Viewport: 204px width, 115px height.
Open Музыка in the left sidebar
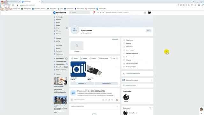click(57, 20)
